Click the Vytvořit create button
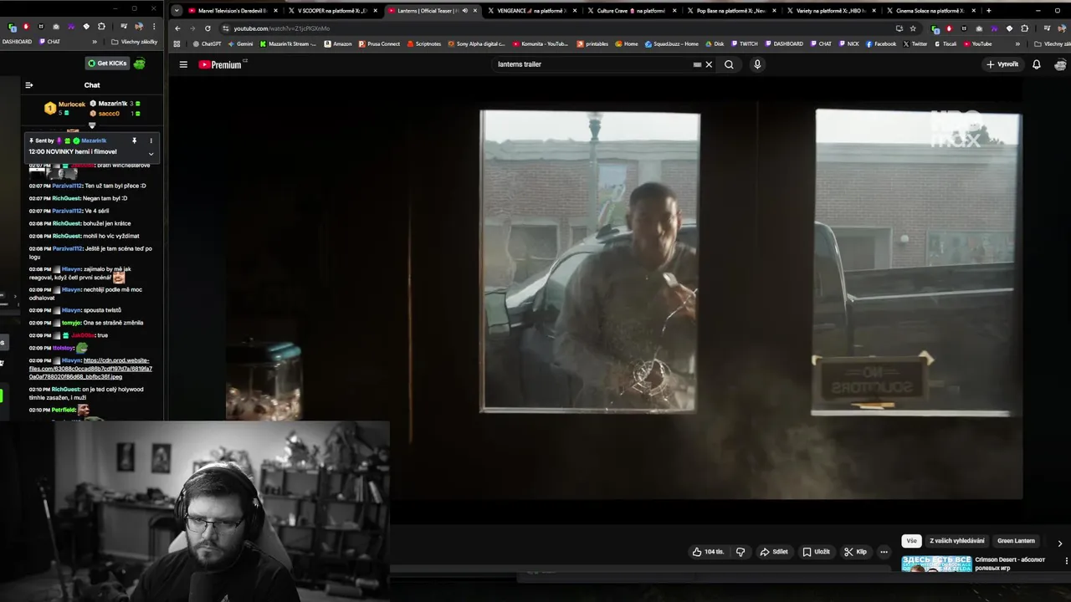This screenshot has height=602, width=1071. (1002, 64)
